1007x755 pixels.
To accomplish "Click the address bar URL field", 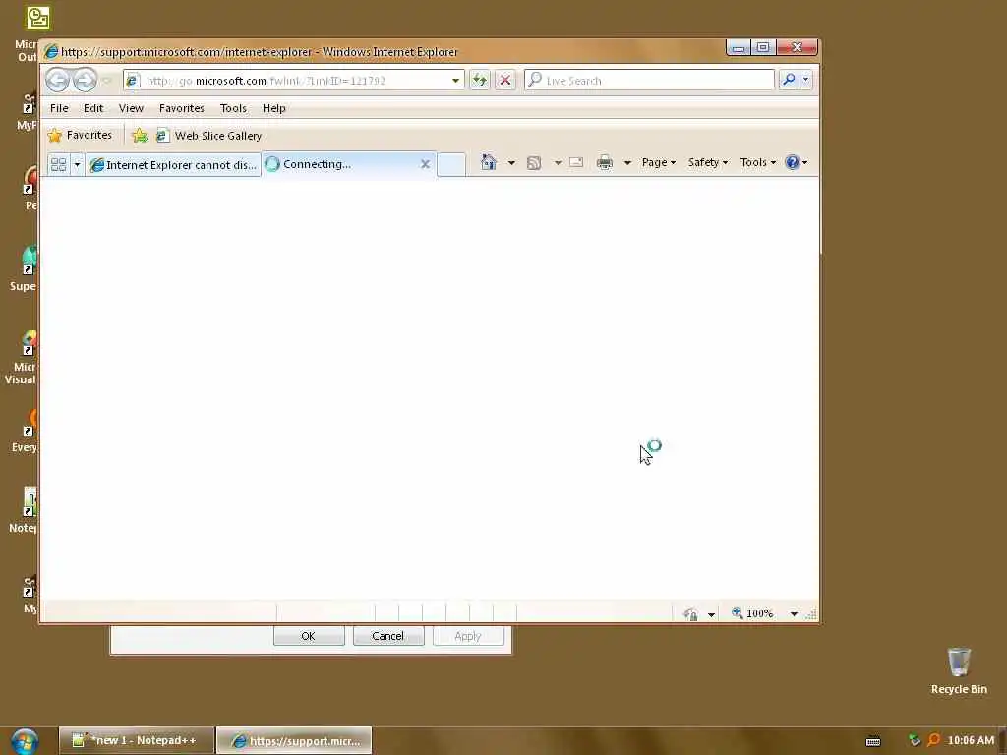I will (294, 81).
